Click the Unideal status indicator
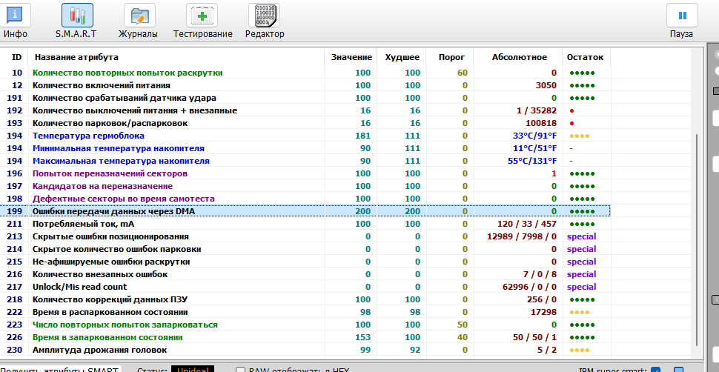The image size is (719, 372). tap(193, 368)
